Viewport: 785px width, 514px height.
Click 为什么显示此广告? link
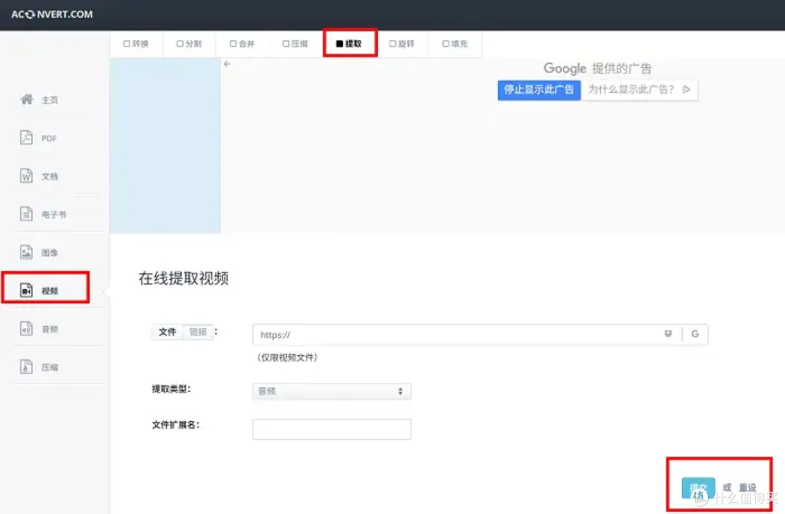(x=631, y=89)
